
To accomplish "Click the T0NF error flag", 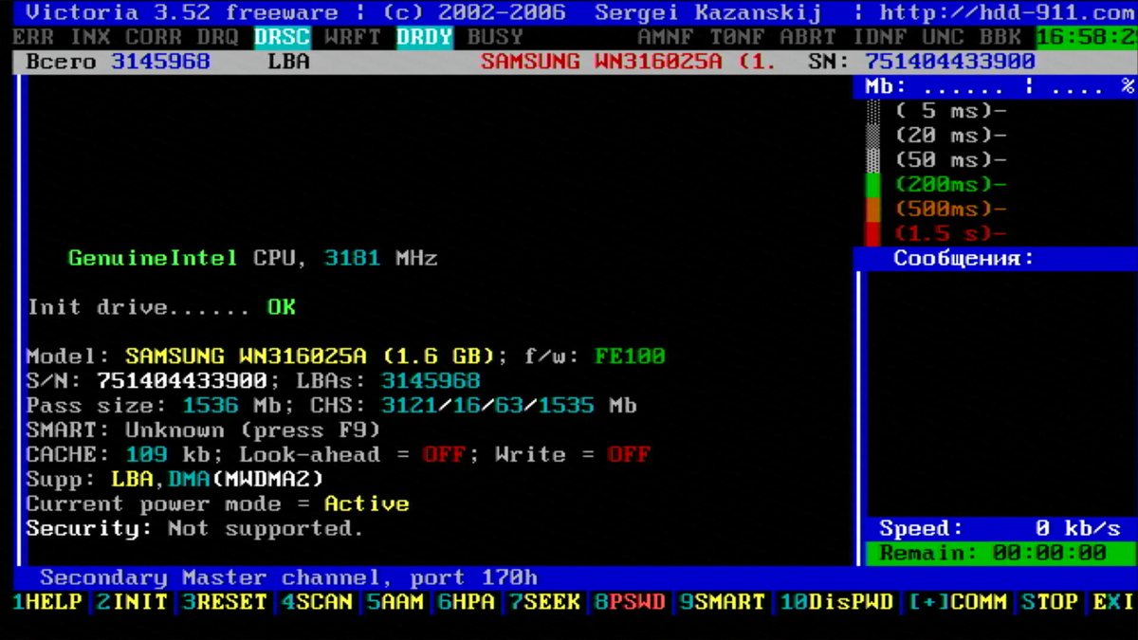I will 738,38.
